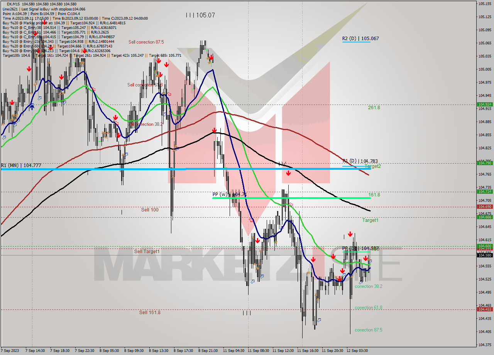Click the 105.155 price axis value

pyautogui.click(x=484, y=3)
